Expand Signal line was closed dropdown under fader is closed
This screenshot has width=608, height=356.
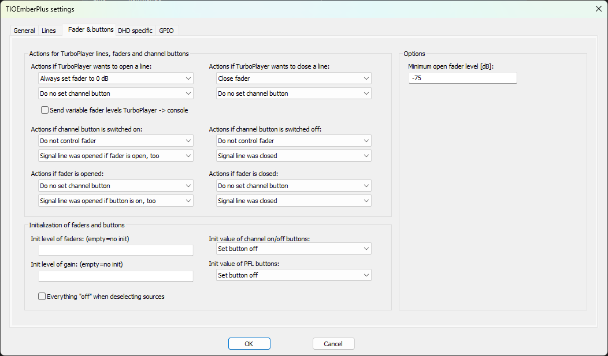pos(294,200)
